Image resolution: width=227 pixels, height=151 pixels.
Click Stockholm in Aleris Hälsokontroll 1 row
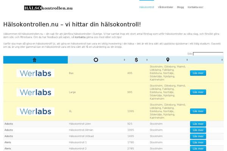click(156, 142)
